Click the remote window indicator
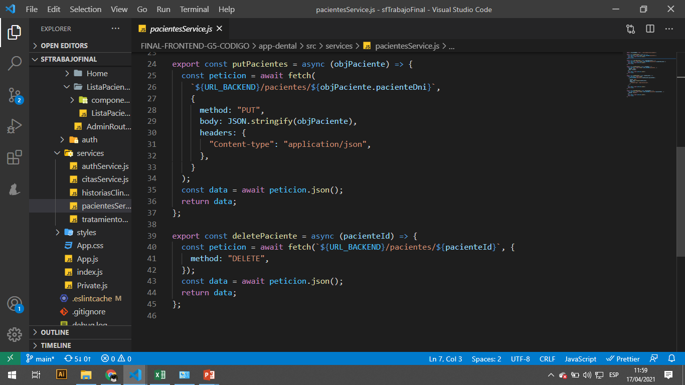 click(x=10, y=358)
